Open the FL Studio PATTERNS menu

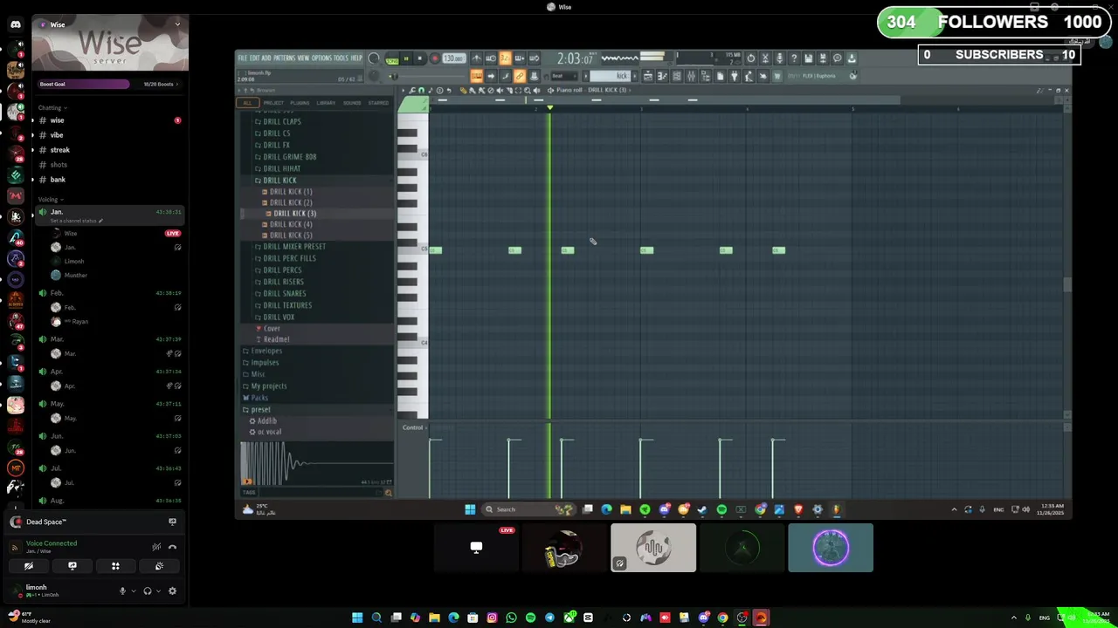284,58
